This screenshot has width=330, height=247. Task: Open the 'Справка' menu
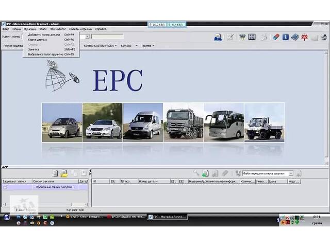click(101, 29)
